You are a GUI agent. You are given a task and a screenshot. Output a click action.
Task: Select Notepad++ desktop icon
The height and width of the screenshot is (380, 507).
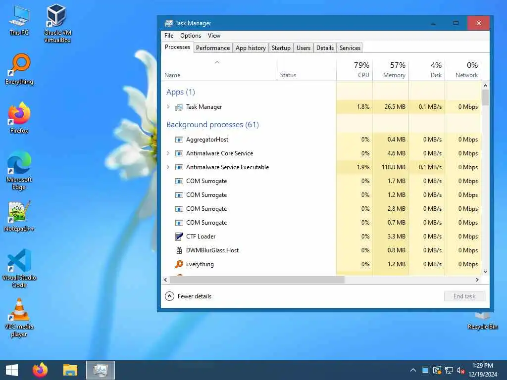19,216
